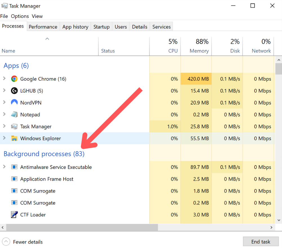This screenshot has width=282, height=248.
Task: Click the 89.7 MB memory value
Action: point(200,167)
